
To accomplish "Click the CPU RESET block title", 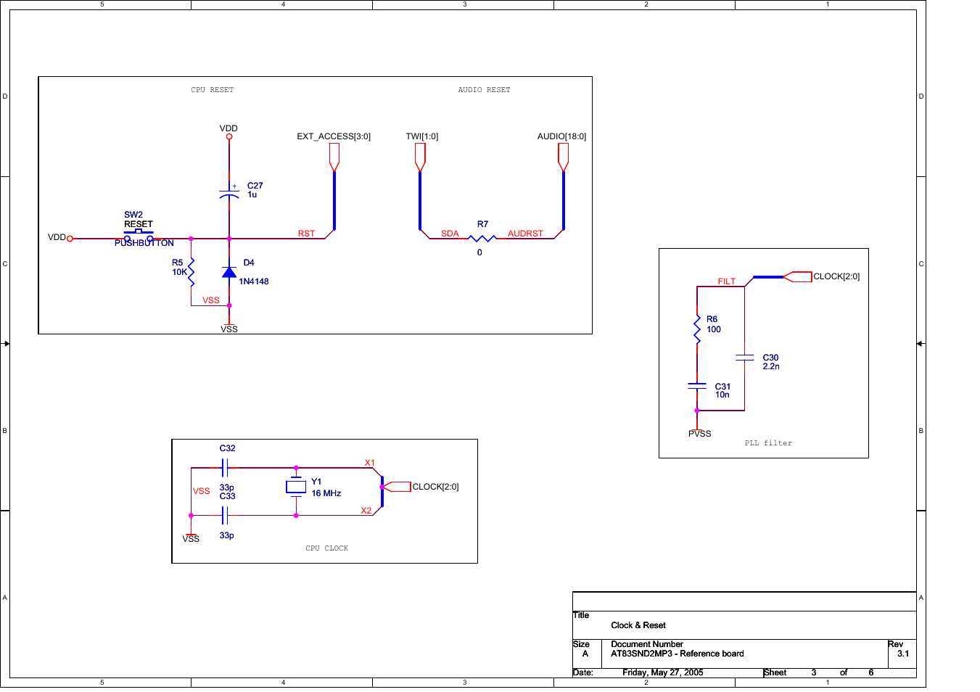I will (x=213, y=90).
